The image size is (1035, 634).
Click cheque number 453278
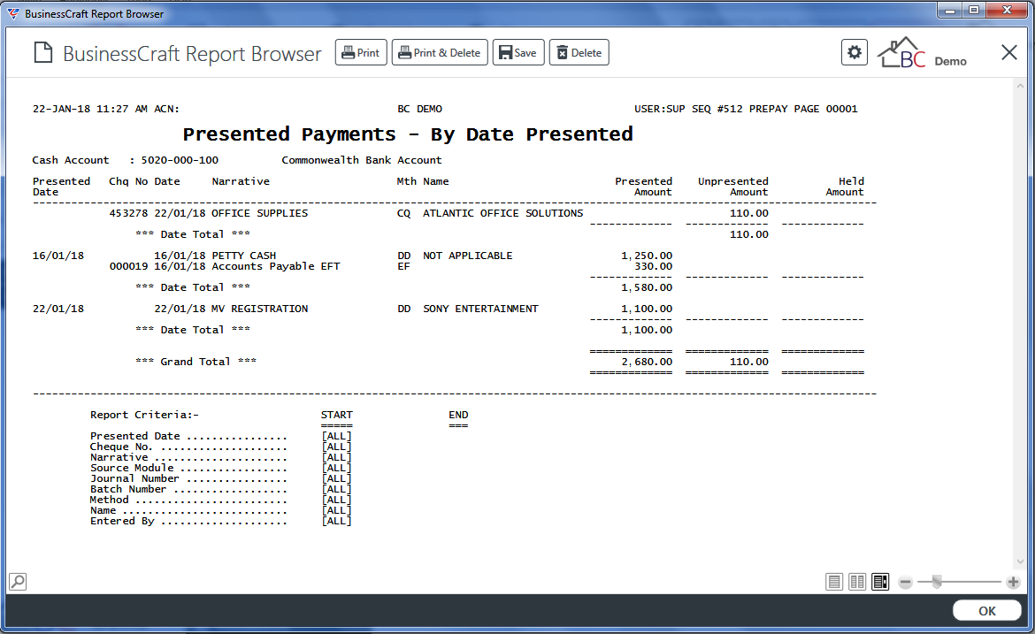pyautogui.click(x=129, y=213)
